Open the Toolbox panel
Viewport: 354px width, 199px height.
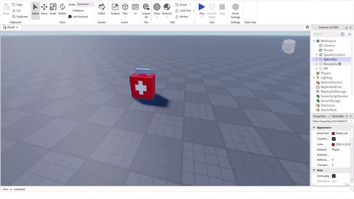[115, 9]
